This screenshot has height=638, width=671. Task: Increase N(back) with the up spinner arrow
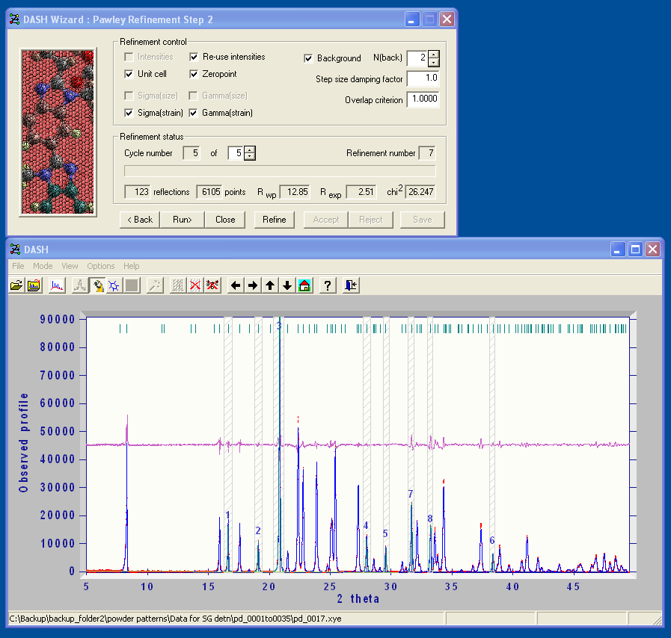(434, 55)
